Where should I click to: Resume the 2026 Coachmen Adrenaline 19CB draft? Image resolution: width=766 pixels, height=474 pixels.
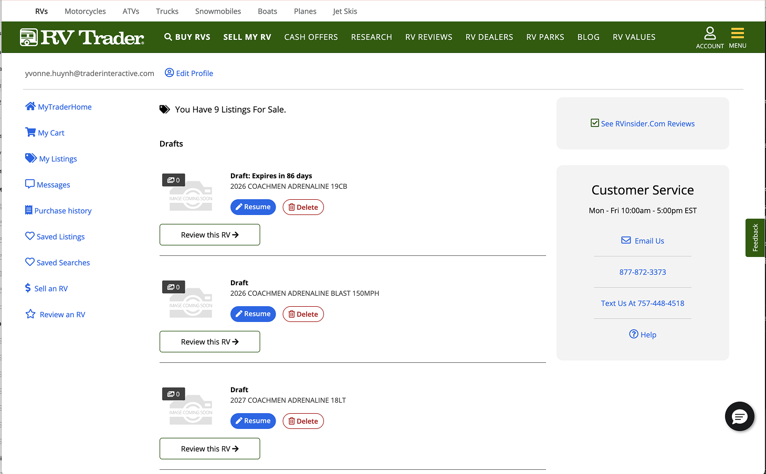coord(253,207)
